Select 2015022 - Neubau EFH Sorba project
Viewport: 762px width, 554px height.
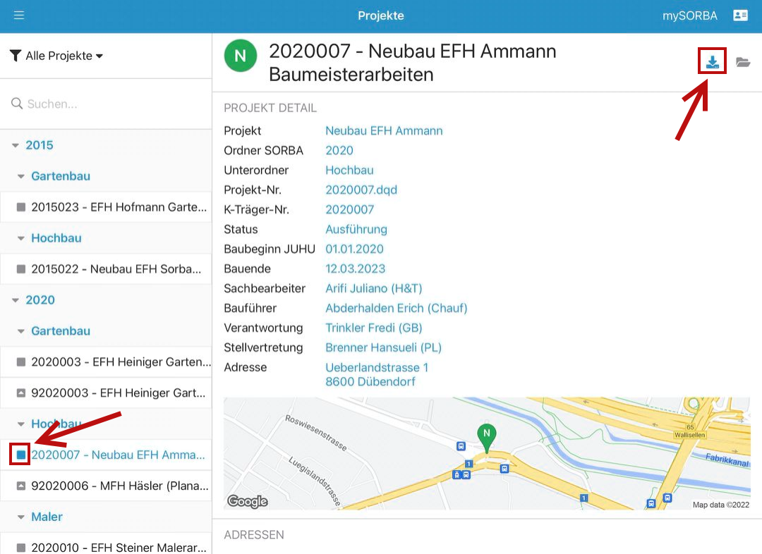click(x=116, y=269)
